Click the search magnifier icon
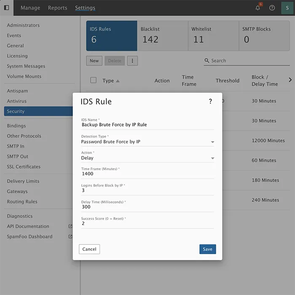This screenshot has height=295, width=295. pos(206,61)
